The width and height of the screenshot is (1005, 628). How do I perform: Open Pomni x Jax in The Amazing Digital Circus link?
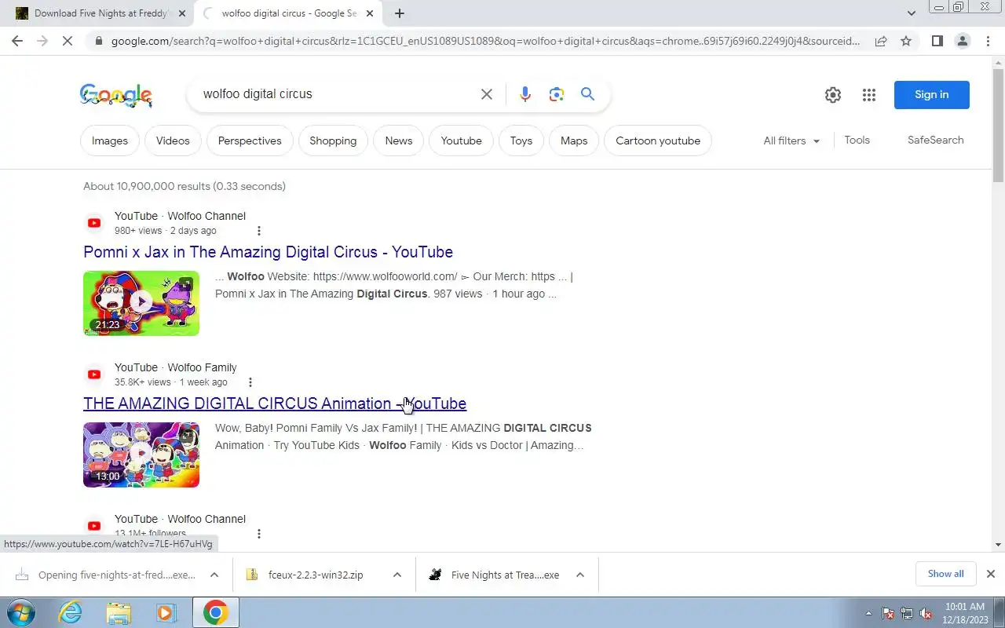[268, 252]
